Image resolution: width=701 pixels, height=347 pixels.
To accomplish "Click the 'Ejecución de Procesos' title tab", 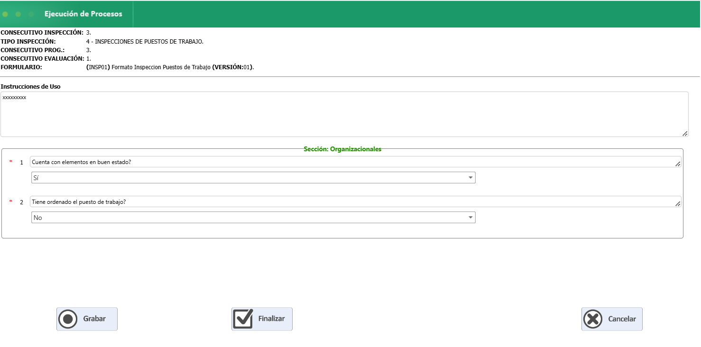I will pyautogui.click(x=83, y=14).
